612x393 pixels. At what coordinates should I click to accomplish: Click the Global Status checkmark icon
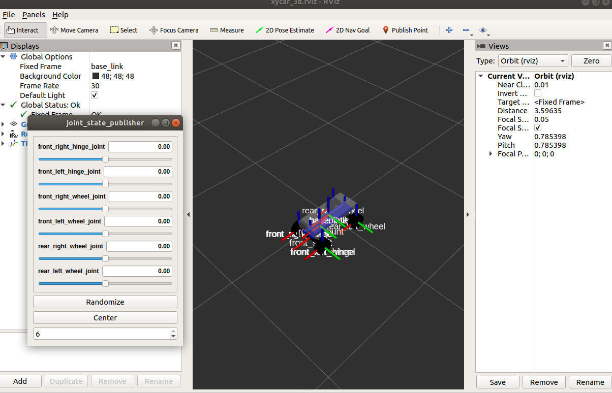14,105
